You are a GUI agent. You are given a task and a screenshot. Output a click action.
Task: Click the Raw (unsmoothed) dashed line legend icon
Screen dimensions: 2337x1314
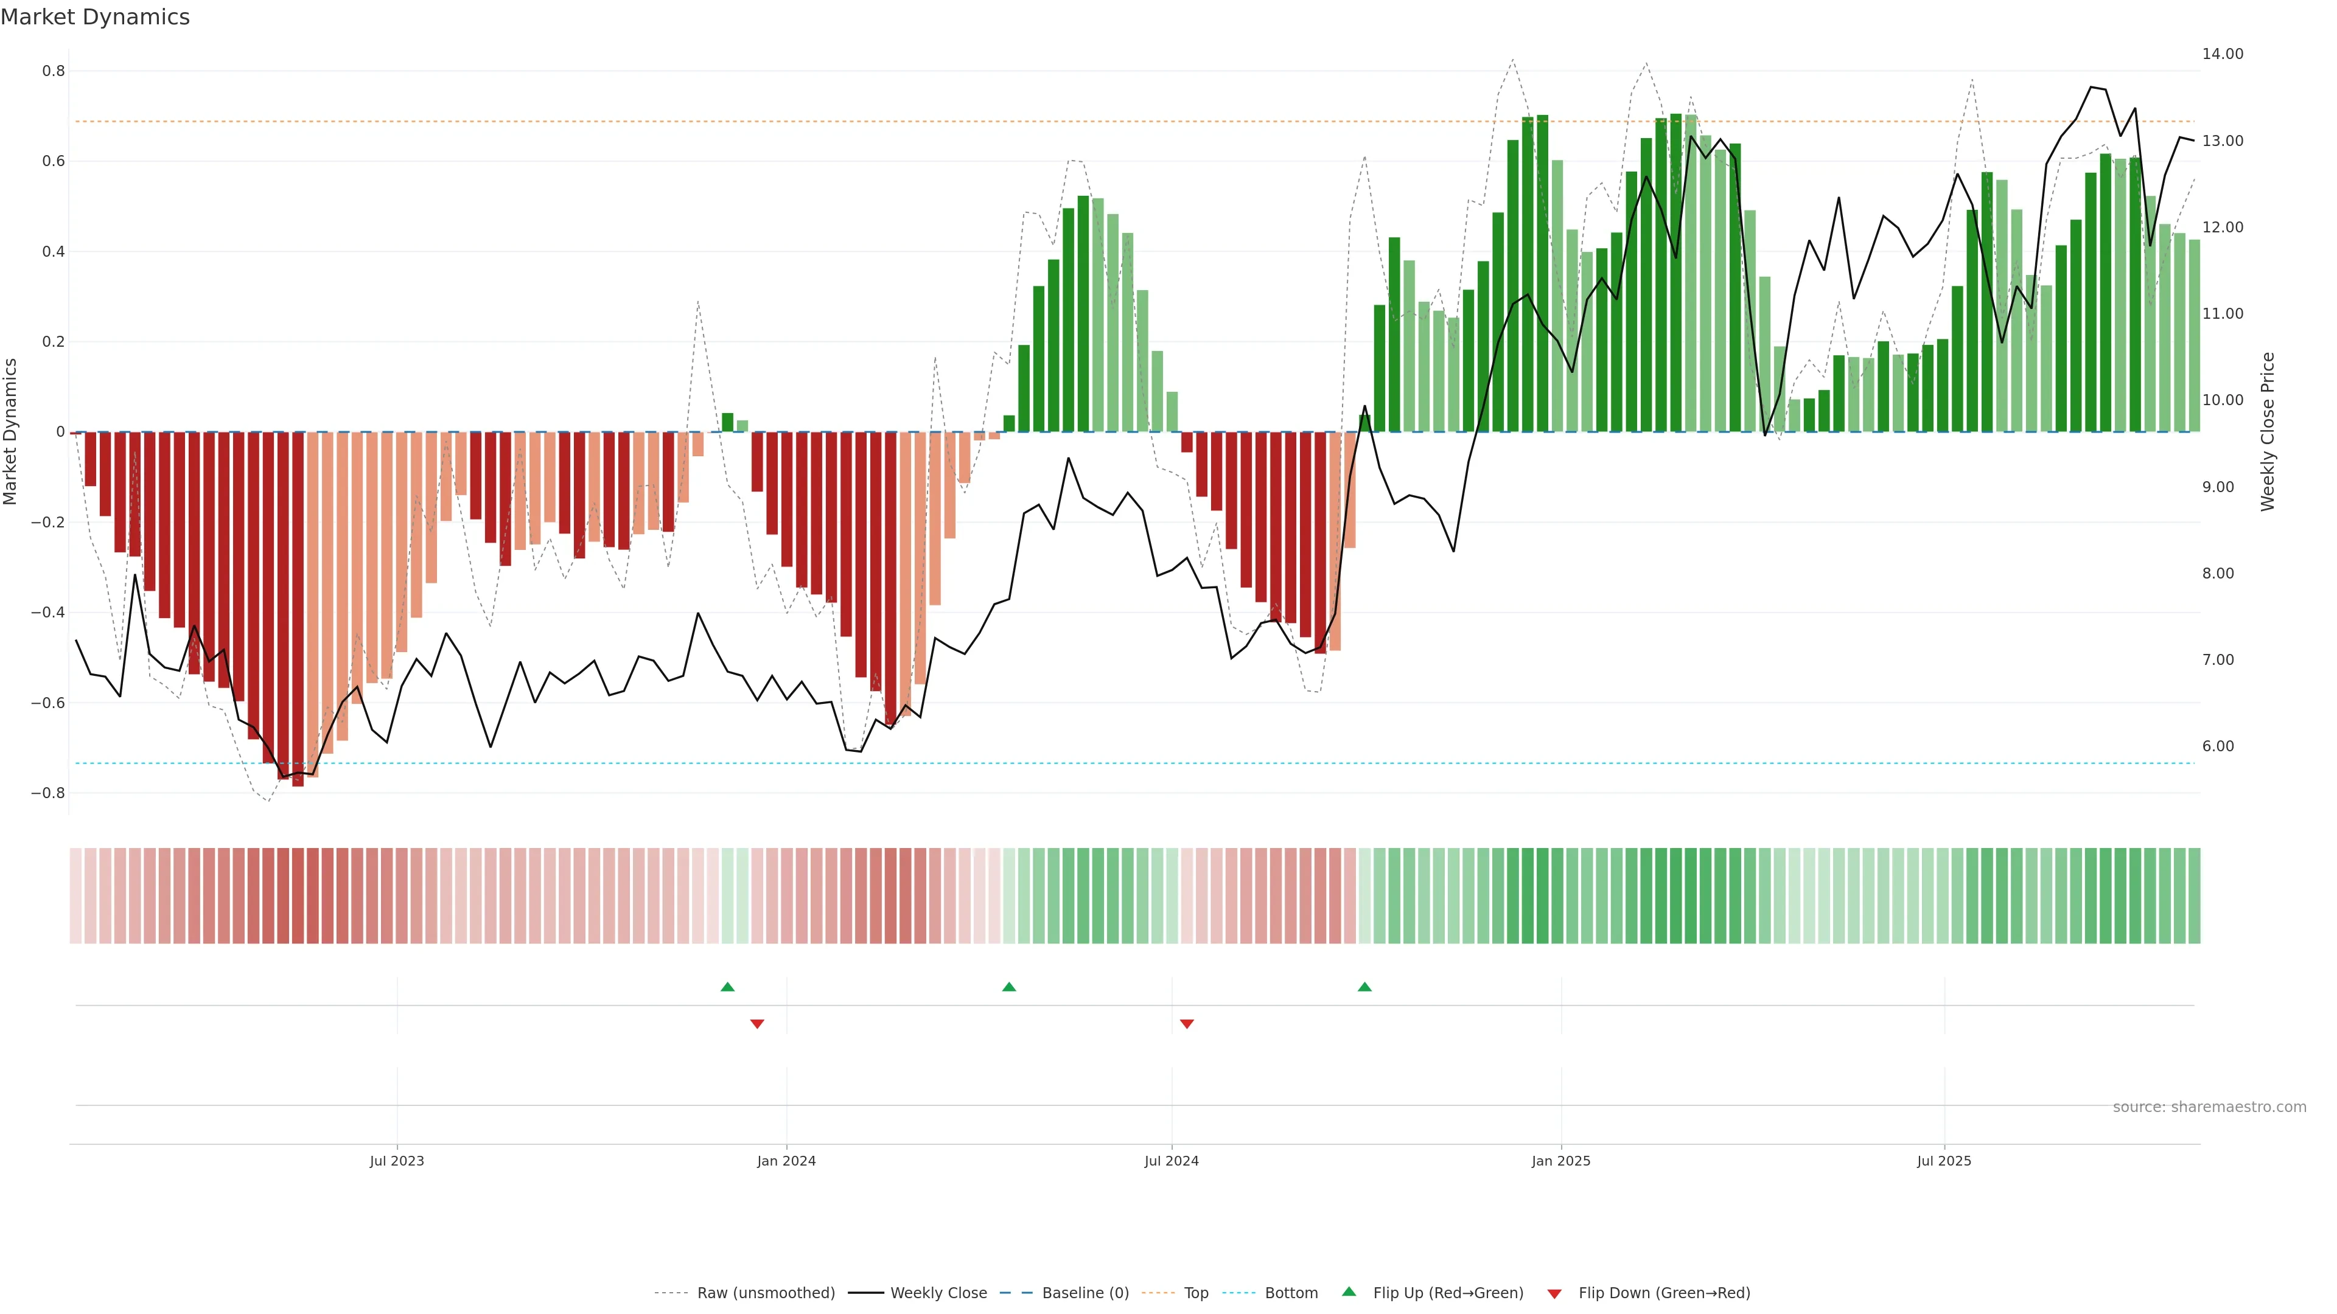click(x=671, y=1293)
